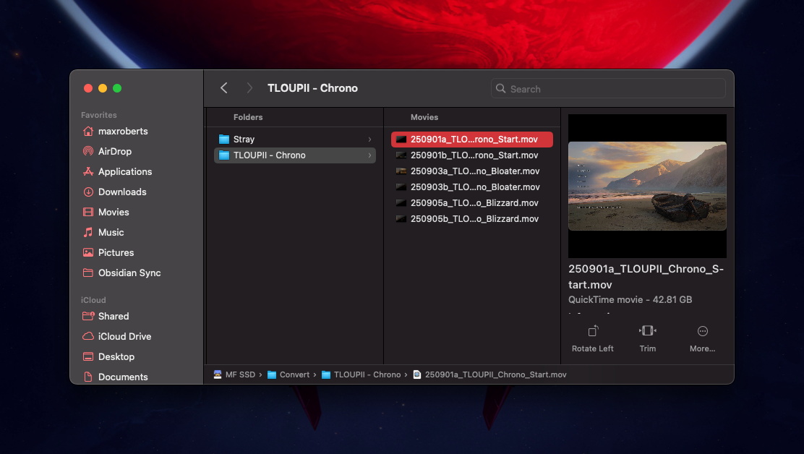
Task: Click the Rotate Left action icon
Action: (x=592, y=331)
